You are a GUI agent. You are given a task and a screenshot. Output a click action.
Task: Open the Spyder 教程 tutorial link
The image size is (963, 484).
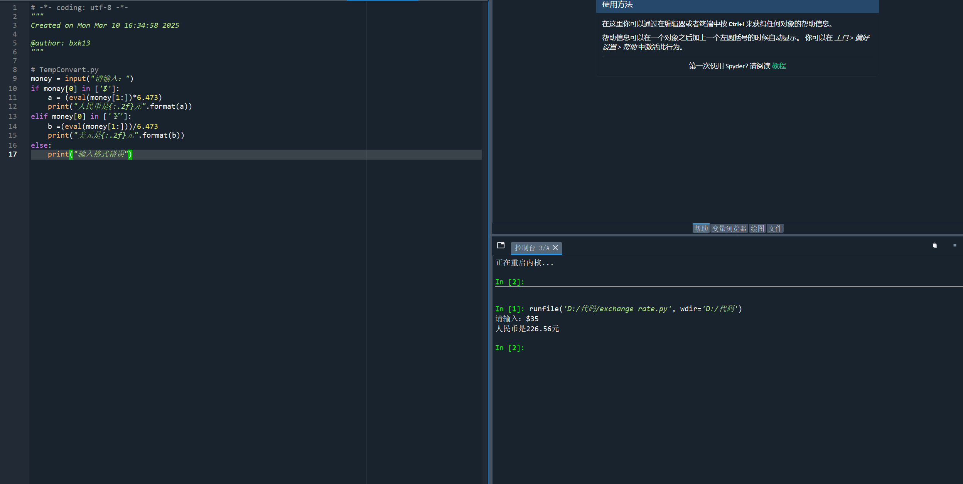click(x=779, y=66)
